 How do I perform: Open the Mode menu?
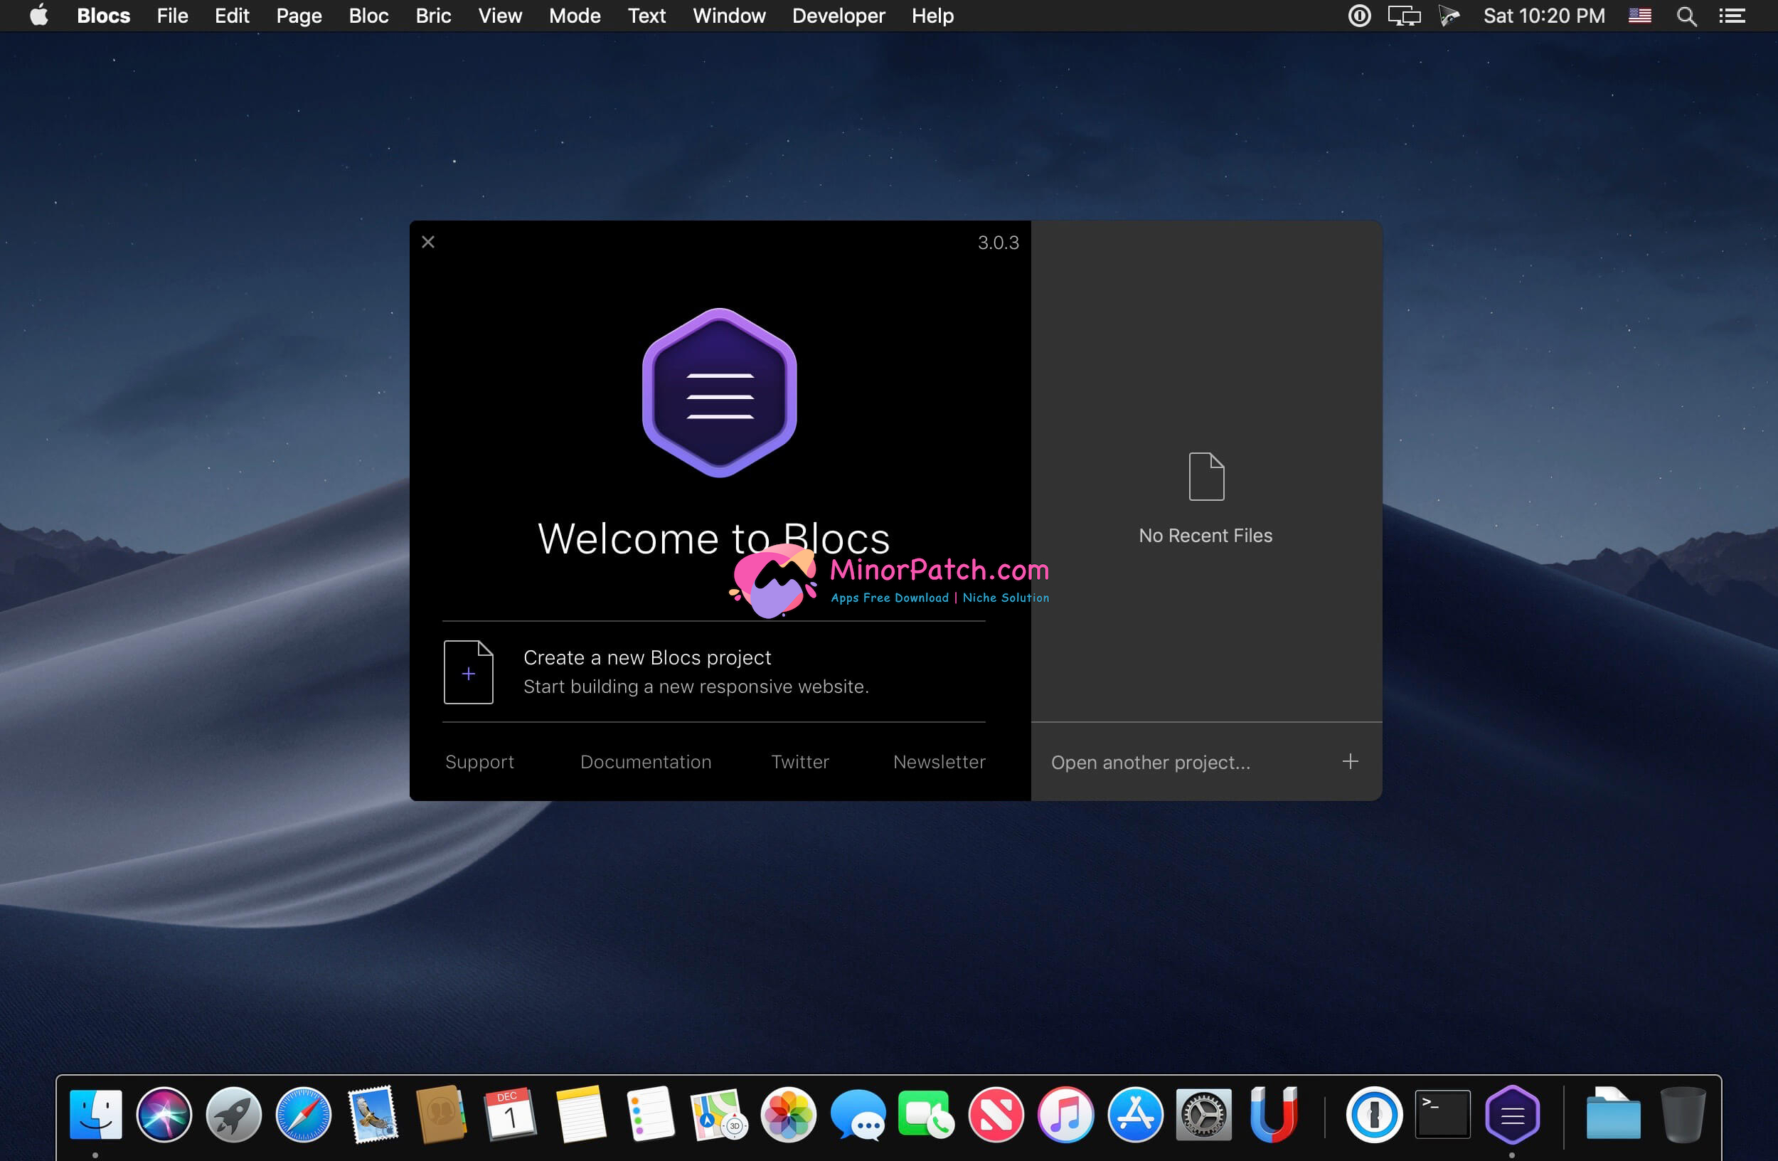pos(574,16)
